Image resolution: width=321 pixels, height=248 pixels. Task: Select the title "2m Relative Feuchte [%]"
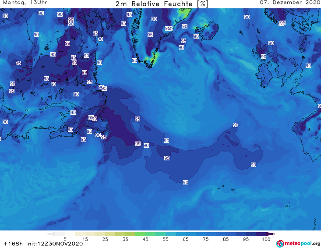[x=162, y=4]
